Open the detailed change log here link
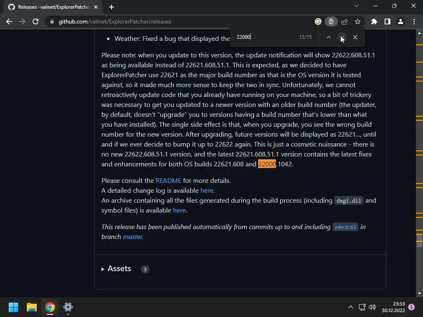 pos(207,191)
